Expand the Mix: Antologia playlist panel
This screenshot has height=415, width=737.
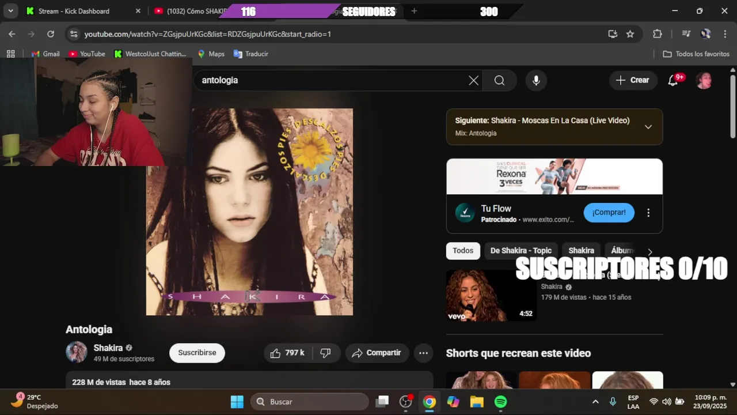648,127
